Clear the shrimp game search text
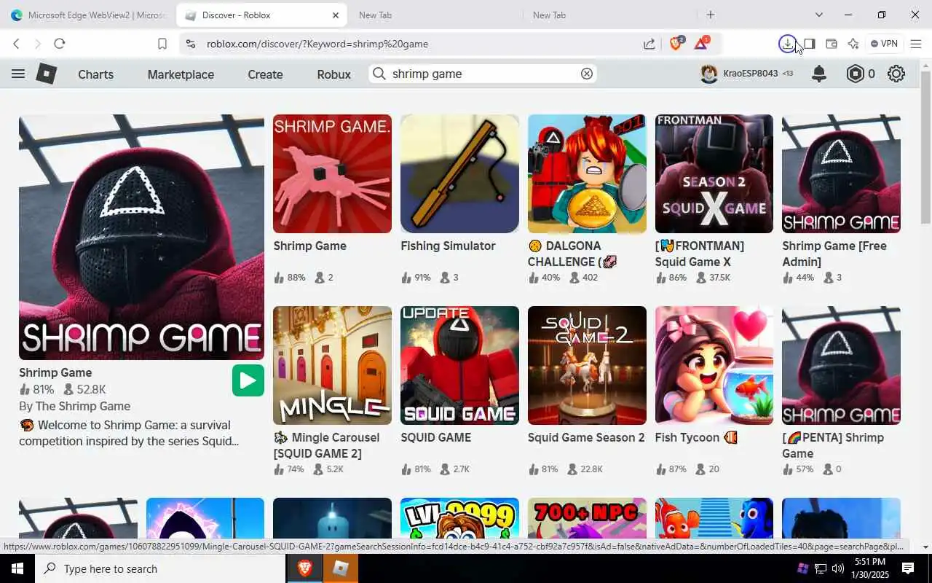 pos(586,74)
